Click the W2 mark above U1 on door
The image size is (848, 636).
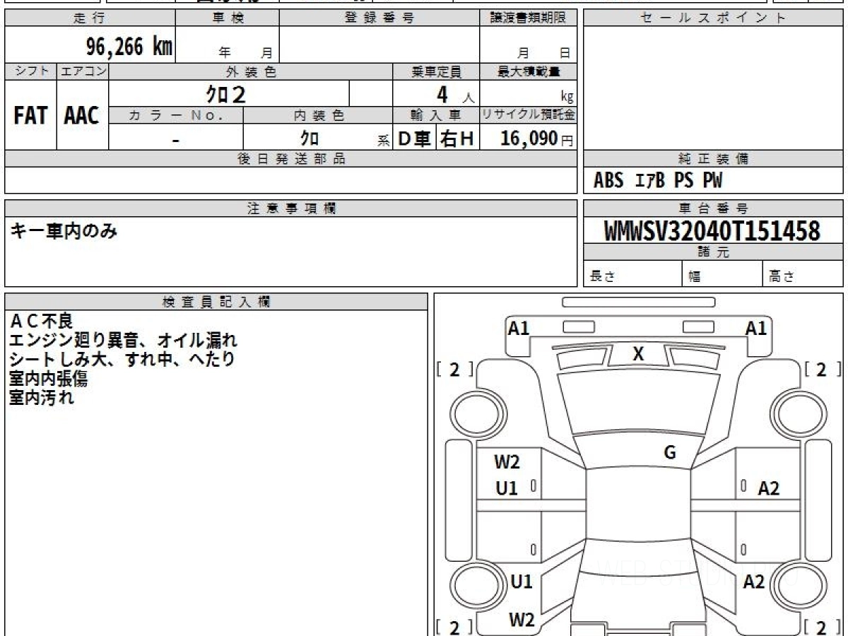tap(507, 462)
